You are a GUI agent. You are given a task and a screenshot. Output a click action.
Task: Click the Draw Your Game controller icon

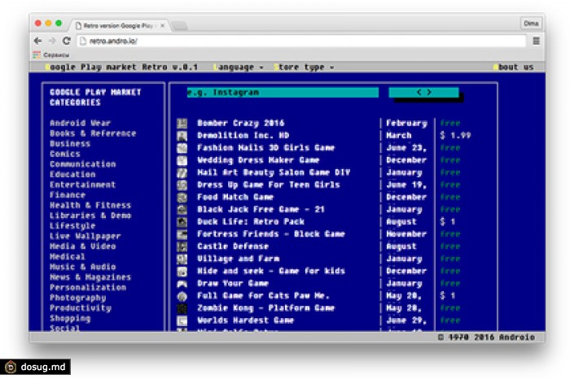[x=182, y=284]
